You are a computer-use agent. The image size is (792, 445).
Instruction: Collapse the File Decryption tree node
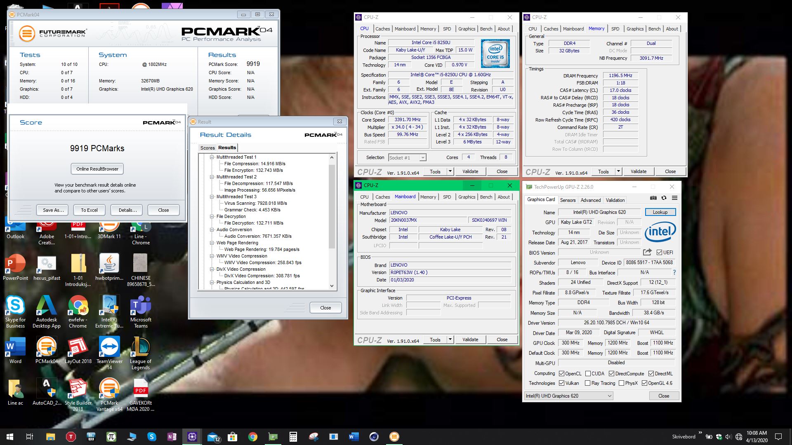(212, 216)
